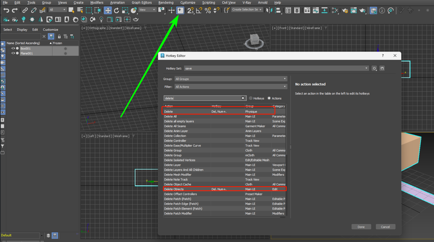Viewport: 434px width, 242px height.
Task: Open the Layer Explorer stack icon
Action: point(297,10)
